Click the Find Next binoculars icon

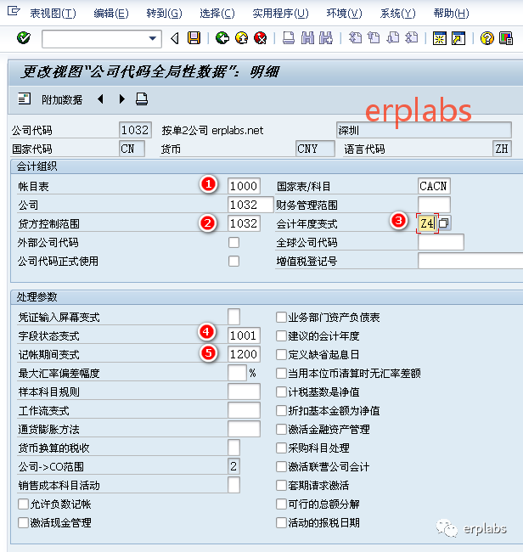click(x=326, y=38)
